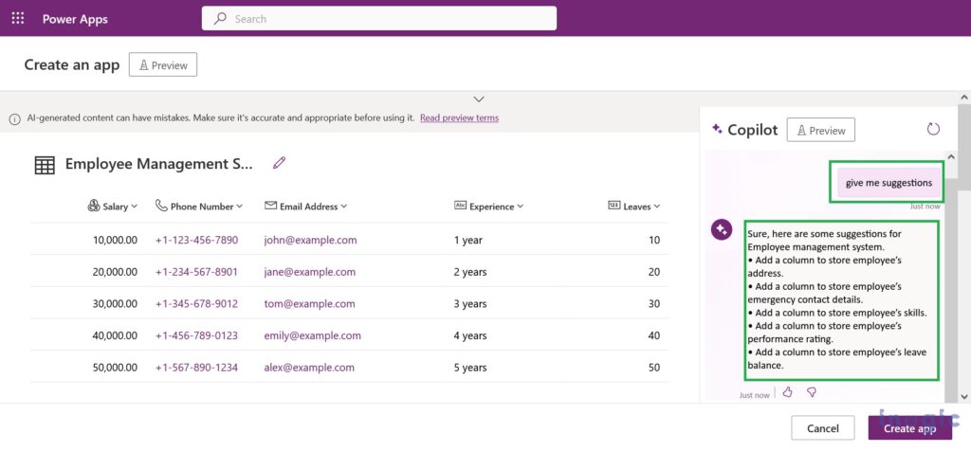Click the Copilot avatar beside the reply
This screenshot has height=451, width=971.
click(722, 229)
